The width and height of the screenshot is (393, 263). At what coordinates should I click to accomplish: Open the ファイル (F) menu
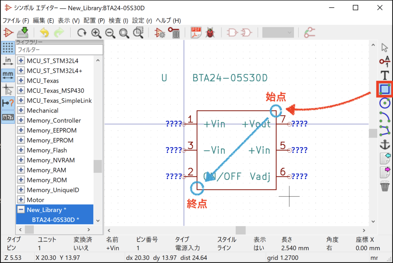pos(16,21)
